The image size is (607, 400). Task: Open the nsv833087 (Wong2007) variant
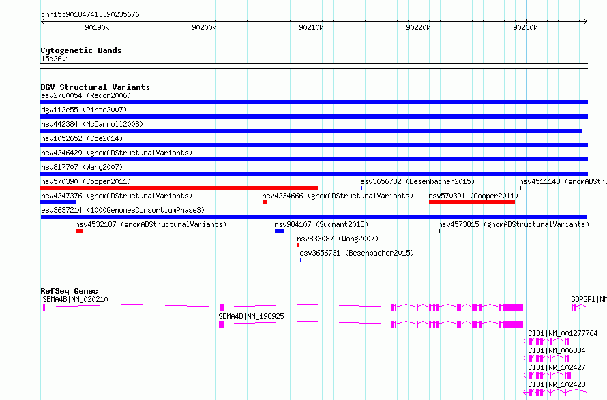tap(443, 245)
